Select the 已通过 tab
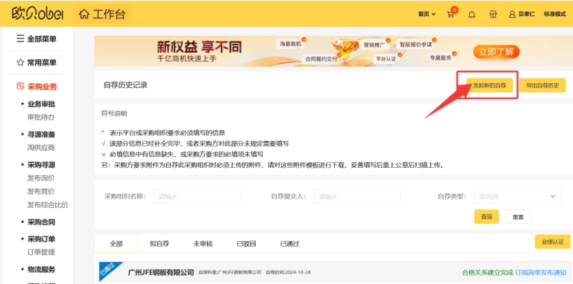This screenshot has width=573, height=284. click(290, 244)
